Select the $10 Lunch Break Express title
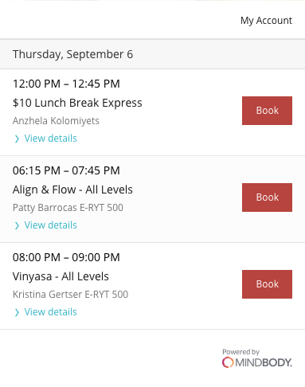The width and height of the screenshot is (305, 387). coord(77,103)
